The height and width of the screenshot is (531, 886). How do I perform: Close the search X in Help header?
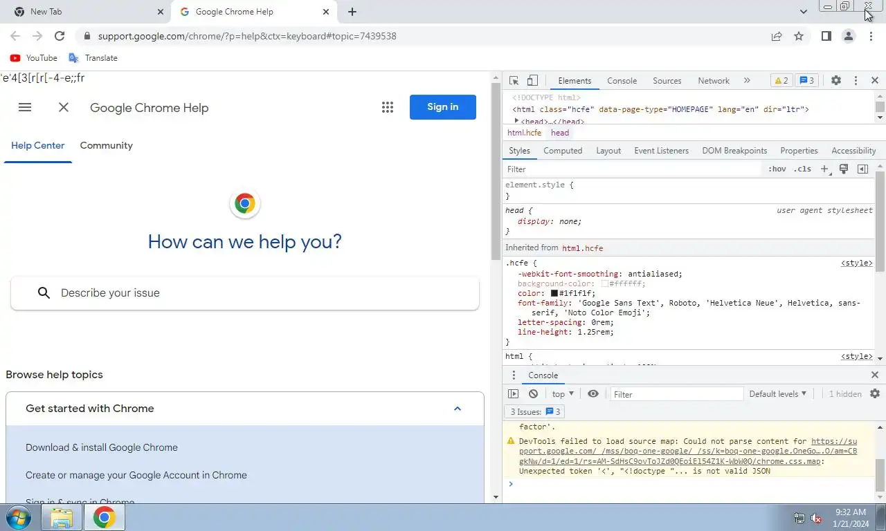click(x=64, y=107)
